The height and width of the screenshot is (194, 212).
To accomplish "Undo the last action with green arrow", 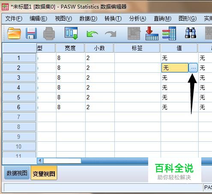I will [x=92, y=34].
